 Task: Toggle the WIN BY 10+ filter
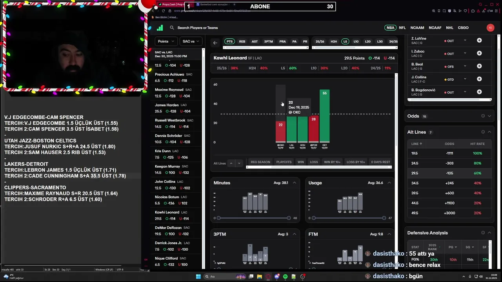[332, 162]
